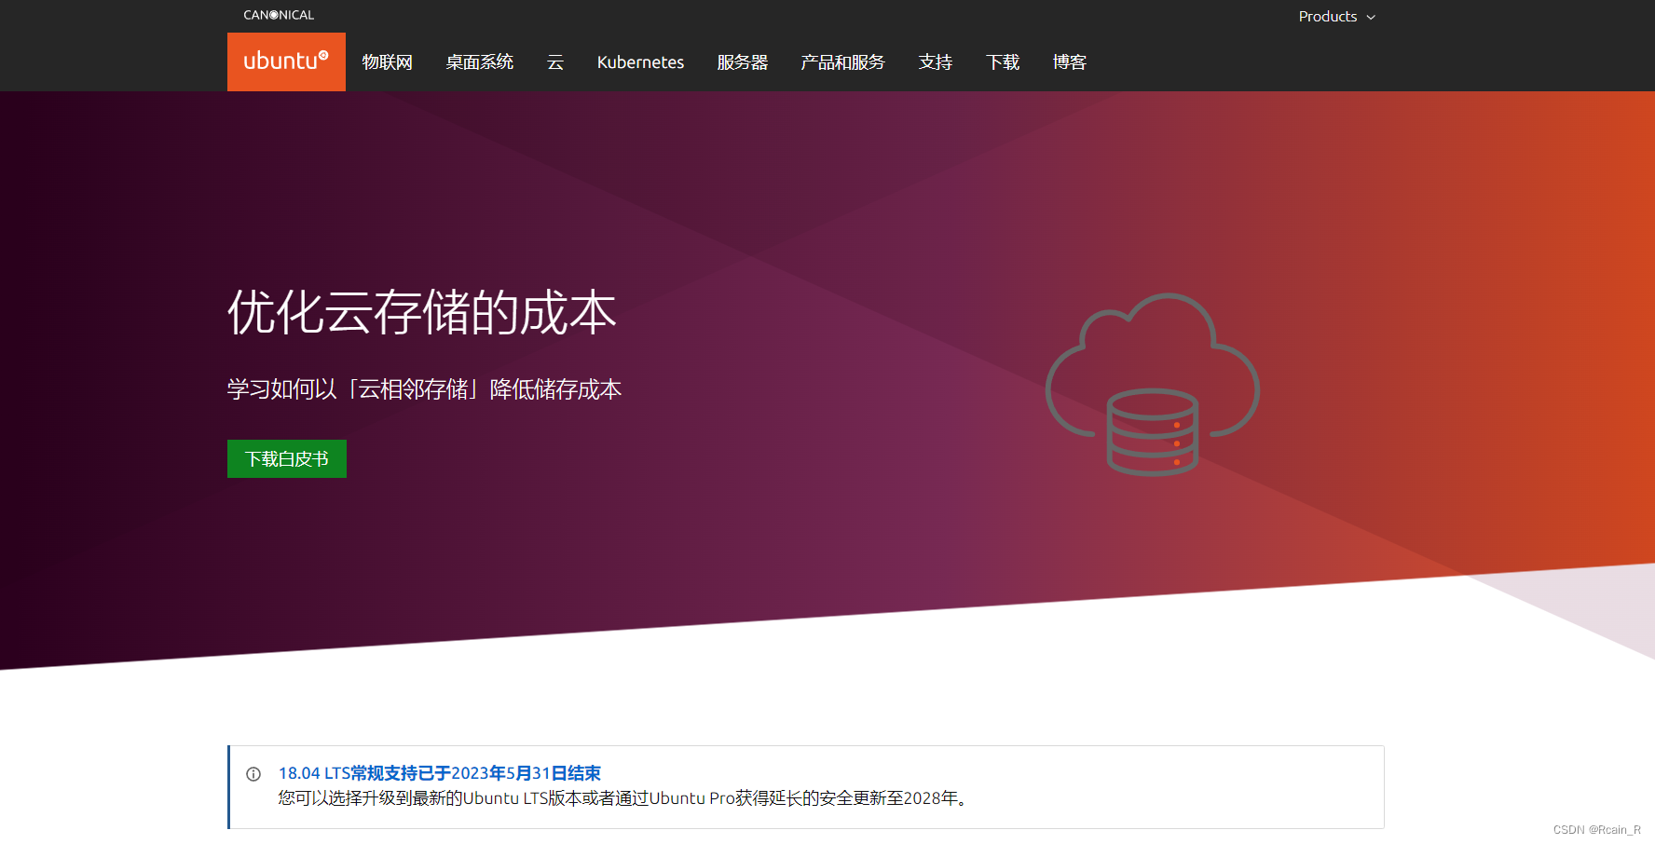Open the 支持 menu item

[x=935, y=62]
